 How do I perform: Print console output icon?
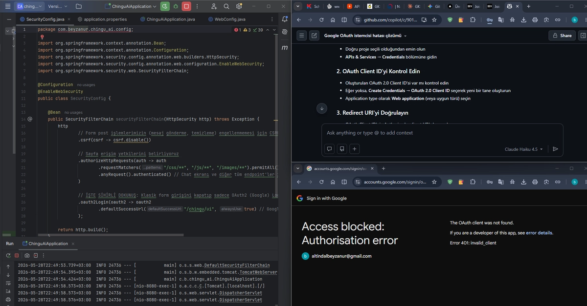click(8, 300)
